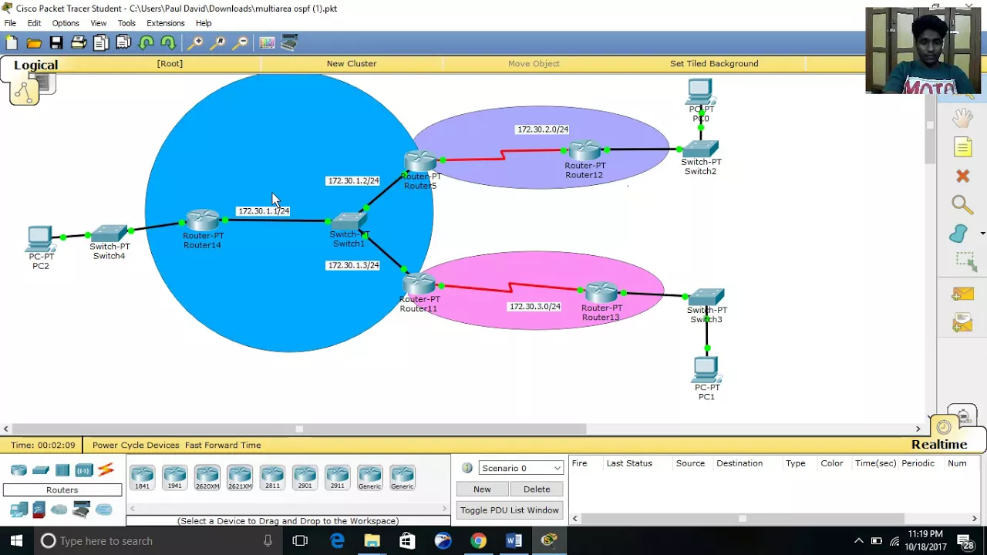Viewport: 987px width, 555px height.
Task: Pick the 2911 router model
Action: [x=337, y=478]
